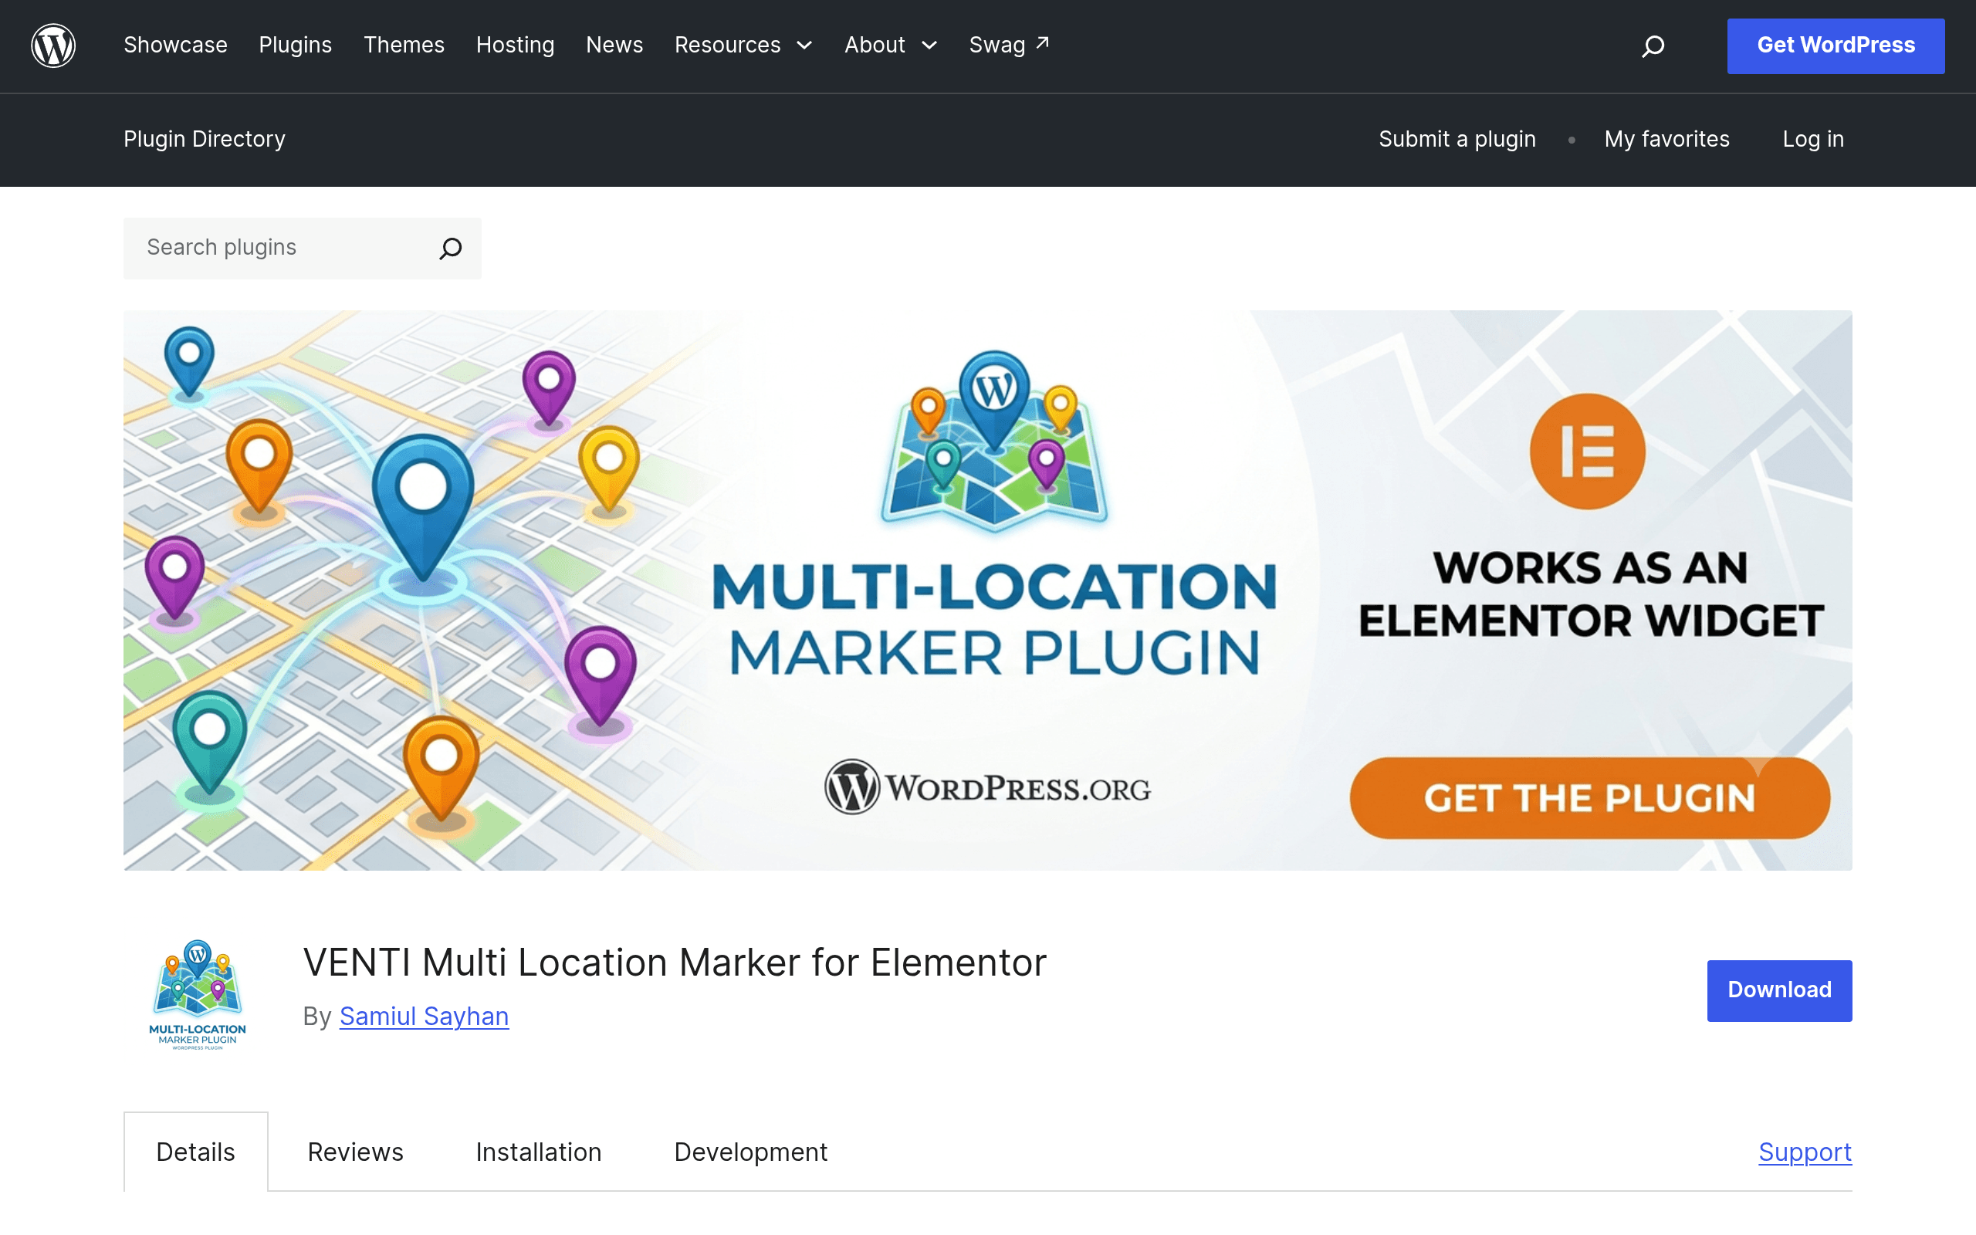Open the Hosting page
The image size is (1976, 1235).
coord(516,45)
